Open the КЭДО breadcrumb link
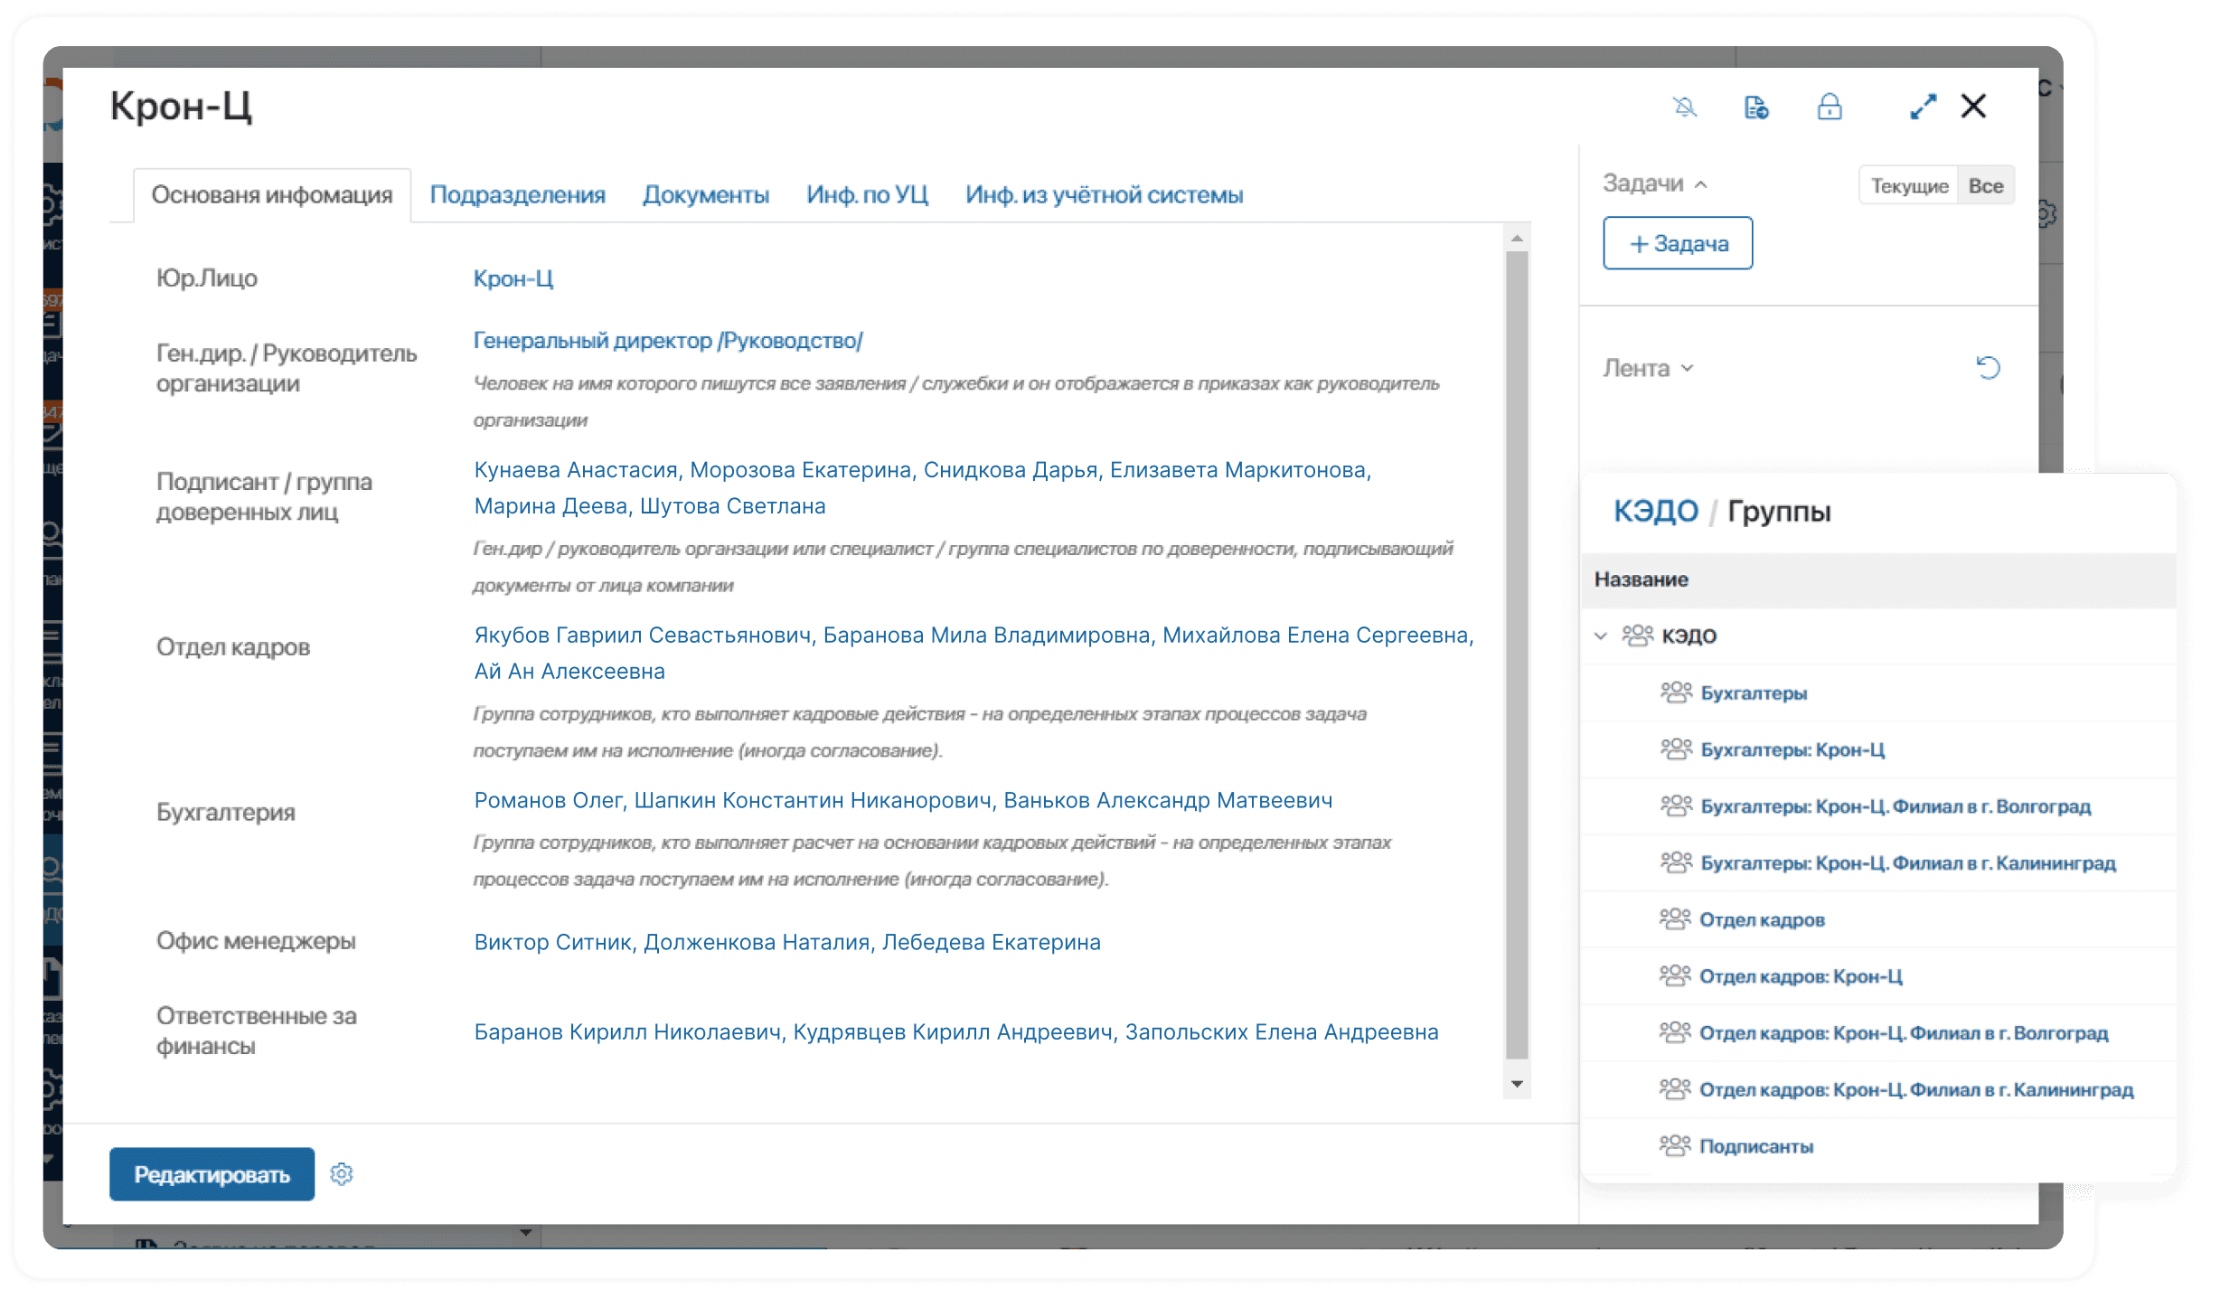The width and height of the screenshot is (2220, 1309). pyautogui.click(x=1656, y=511)
